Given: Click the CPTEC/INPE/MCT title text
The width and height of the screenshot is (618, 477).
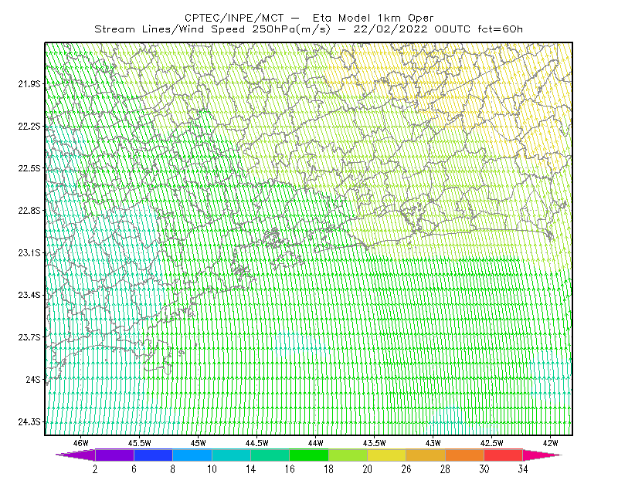Looking at the screenshot, I should (234, 18).
